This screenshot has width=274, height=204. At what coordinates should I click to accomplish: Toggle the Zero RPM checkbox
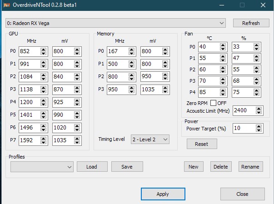pyautogui.click(x=213, y=103)
